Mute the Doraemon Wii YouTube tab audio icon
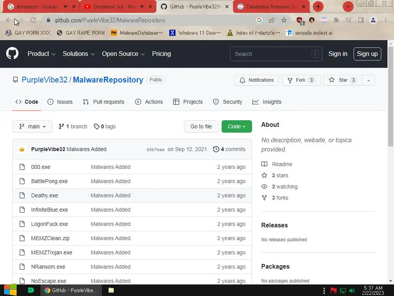 coord(142,7)
